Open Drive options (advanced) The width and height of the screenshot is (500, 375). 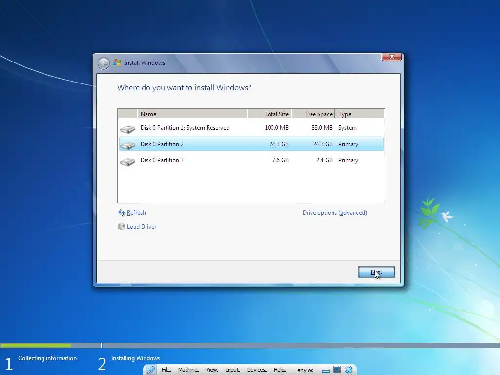click(335, 213)
